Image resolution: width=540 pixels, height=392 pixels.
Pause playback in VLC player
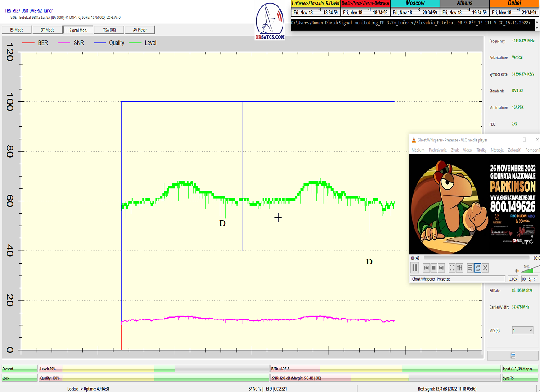point(415,268)
